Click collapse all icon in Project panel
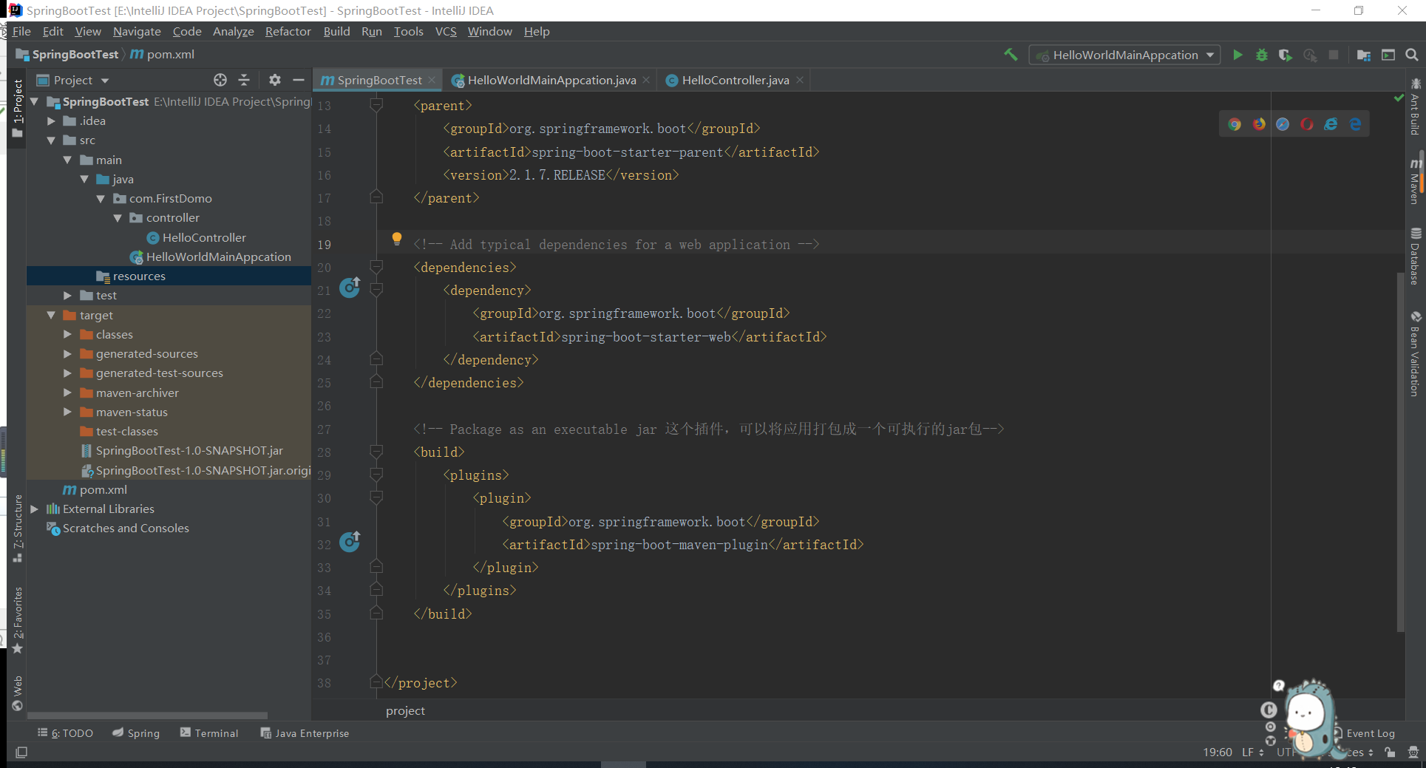The width and height of the screenshot is (1426, 768). [244, 80]
